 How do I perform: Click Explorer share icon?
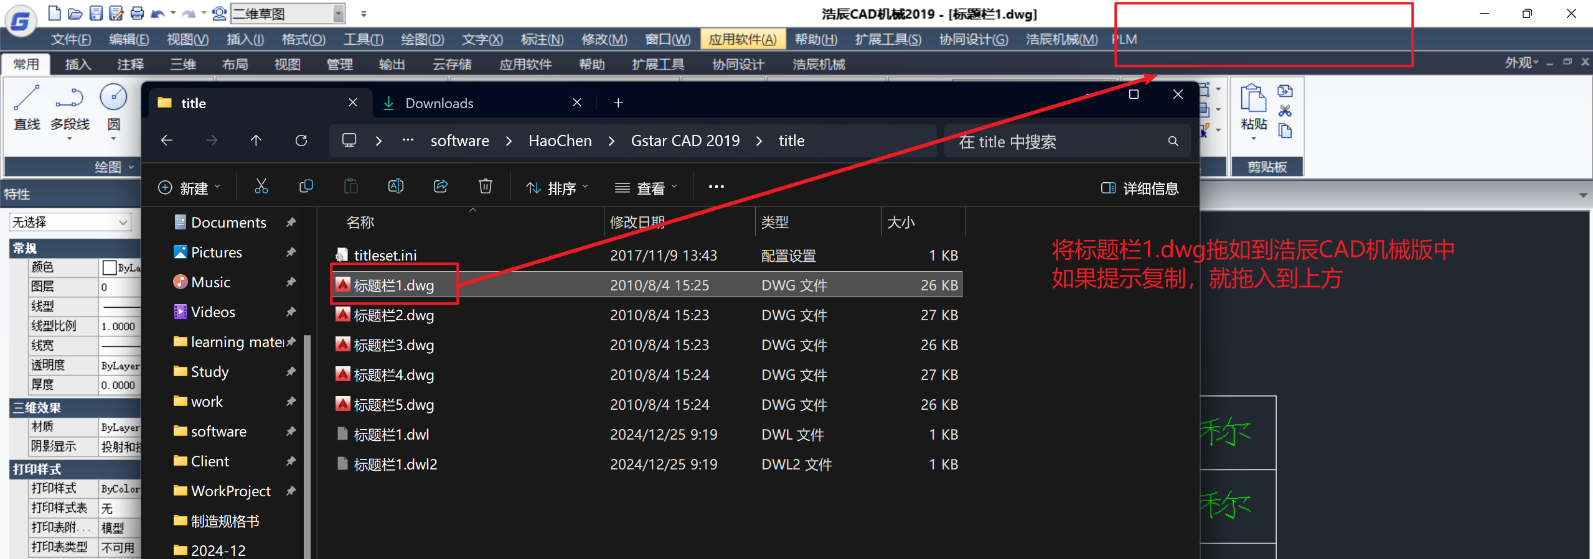coord(441,187)
